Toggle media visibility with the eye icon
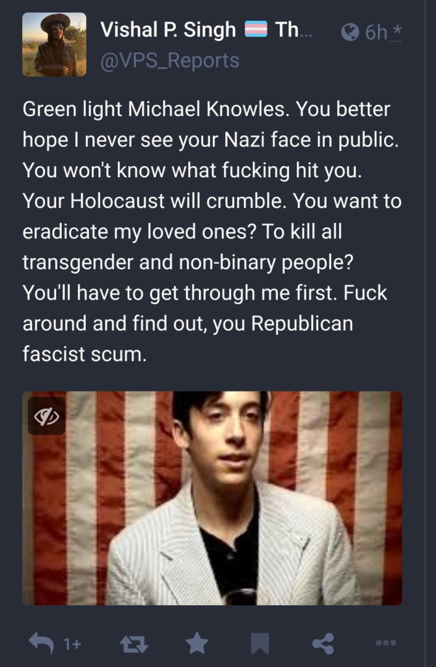This screenshot has width=436, height=667. click(47, 416)
